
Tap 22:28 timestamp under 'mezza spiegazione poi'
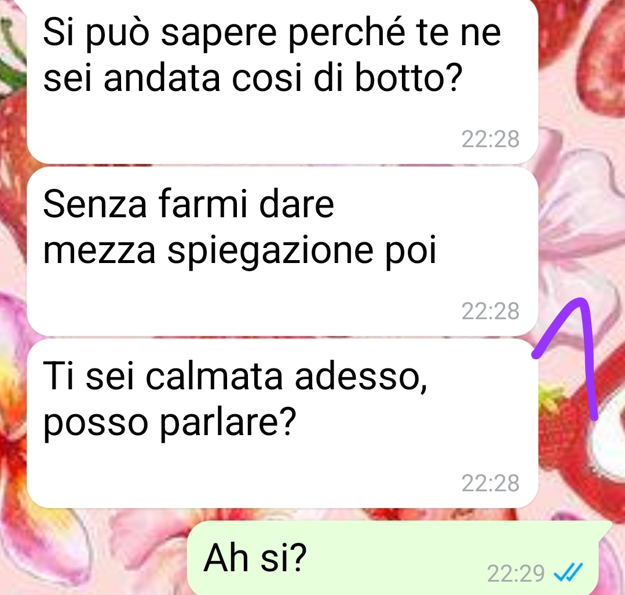point(490,311)
